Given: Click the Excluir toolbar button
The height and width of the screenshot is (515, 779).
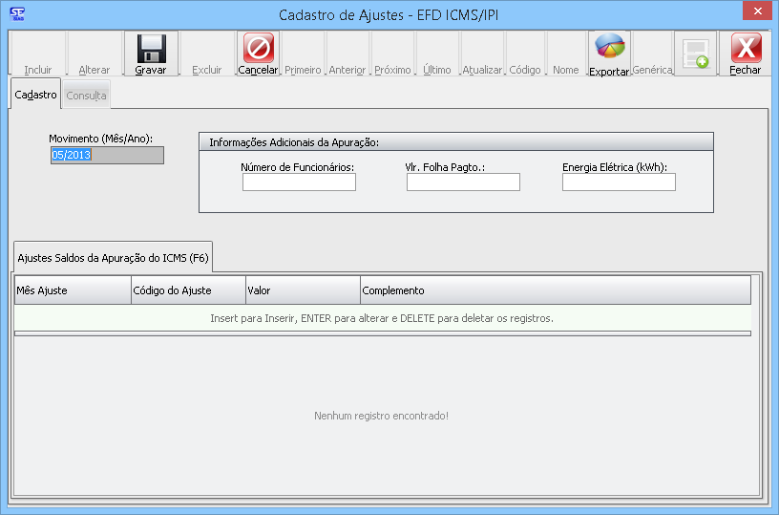Looking at the screenshot, I should 206,54.
